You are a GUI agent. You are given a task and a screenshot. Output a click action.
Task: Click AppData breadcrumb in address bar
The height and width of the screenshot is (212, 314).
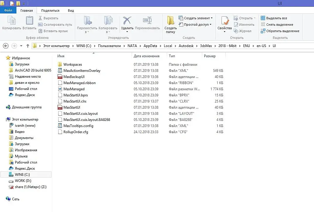pos(150,46)
